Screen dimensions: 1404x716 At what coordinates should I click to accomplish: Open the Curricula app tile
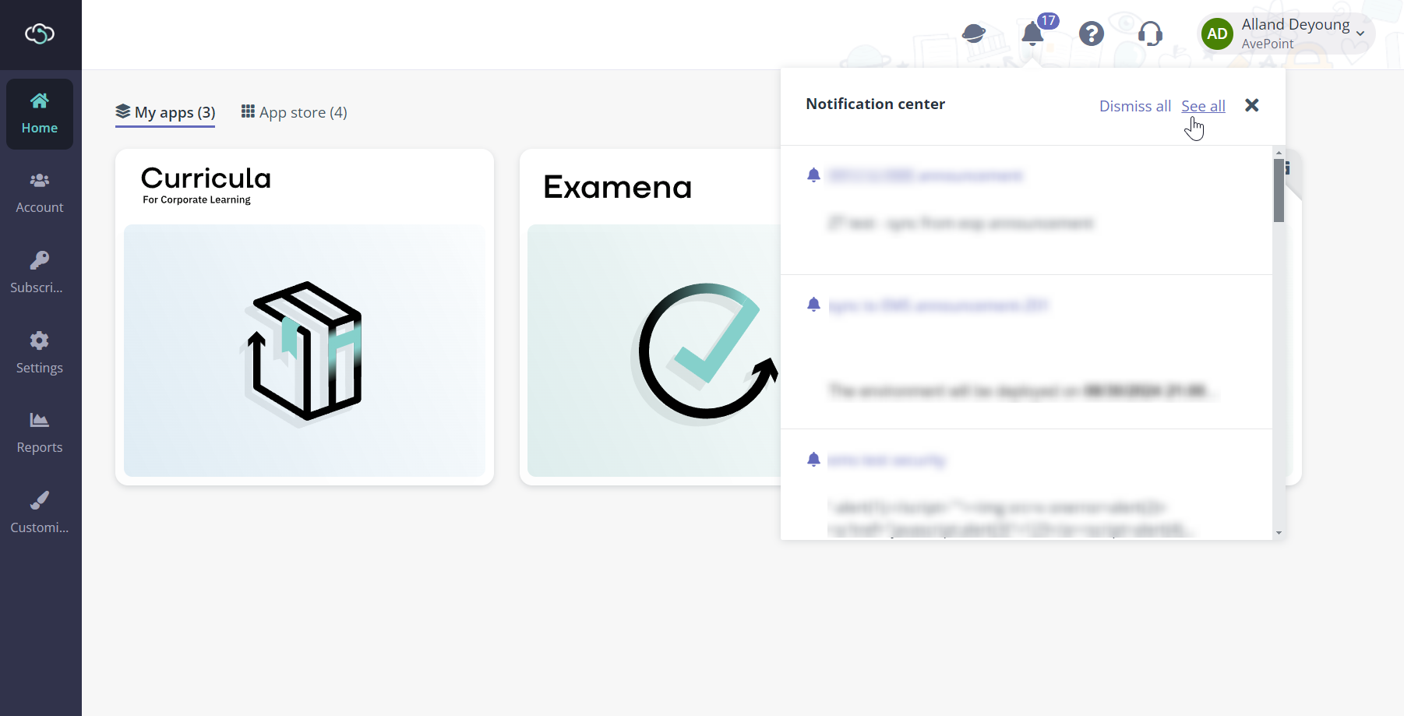[305, 317]
